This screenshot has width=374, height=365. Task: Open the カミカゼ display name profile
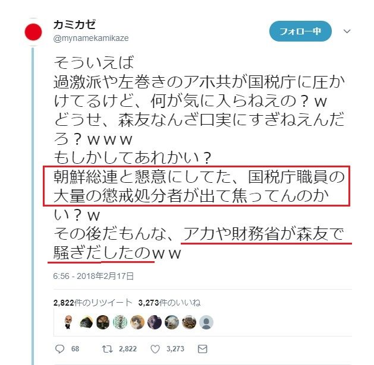(x=74, y=24)
